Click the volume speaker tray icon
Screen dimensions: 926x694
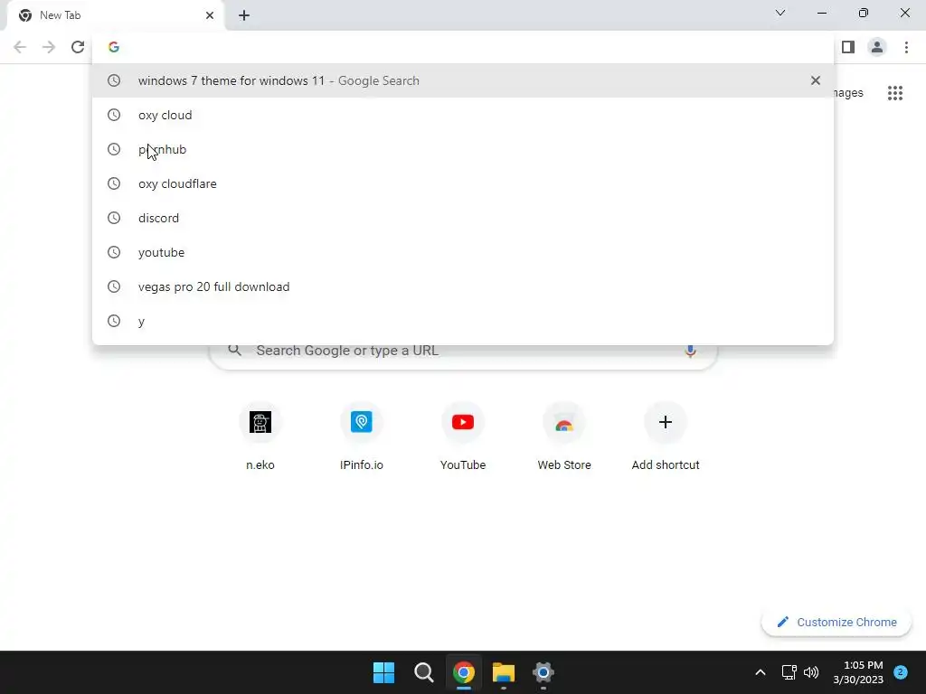click(811, 672)
